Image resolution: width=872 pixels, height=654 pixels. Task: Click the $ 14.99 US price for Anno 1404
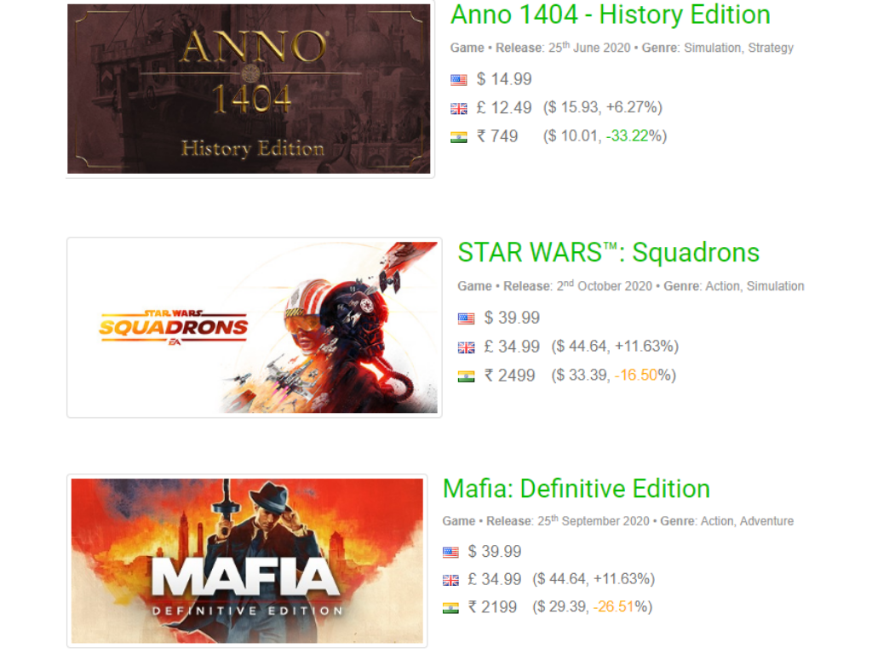504,79
